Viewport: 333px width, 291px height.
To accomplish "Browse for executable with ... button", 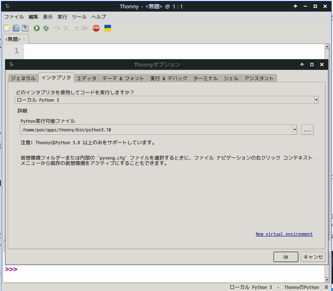I will point(307,130).
